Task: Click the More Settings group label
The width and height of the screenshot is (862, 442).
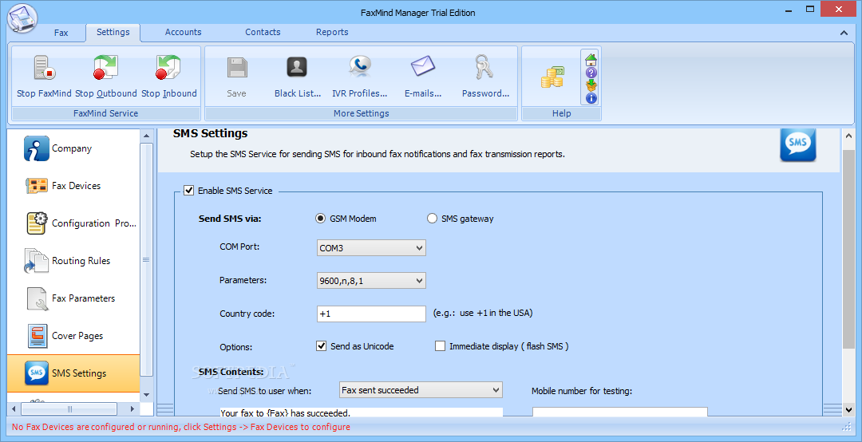Action: (x=362, y=113)
